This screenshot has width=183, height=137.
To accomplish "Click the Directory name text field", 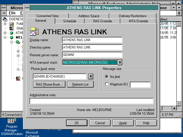I will click(92, 47).
